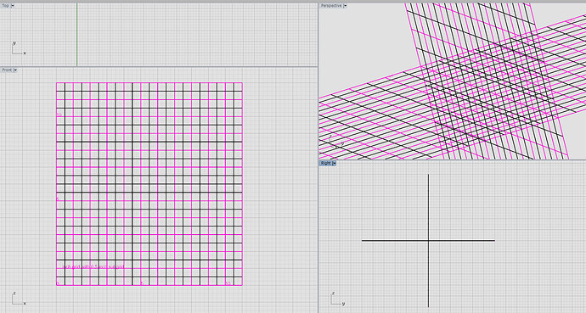Click the axis icon in Perspective view

click(335, 143)
